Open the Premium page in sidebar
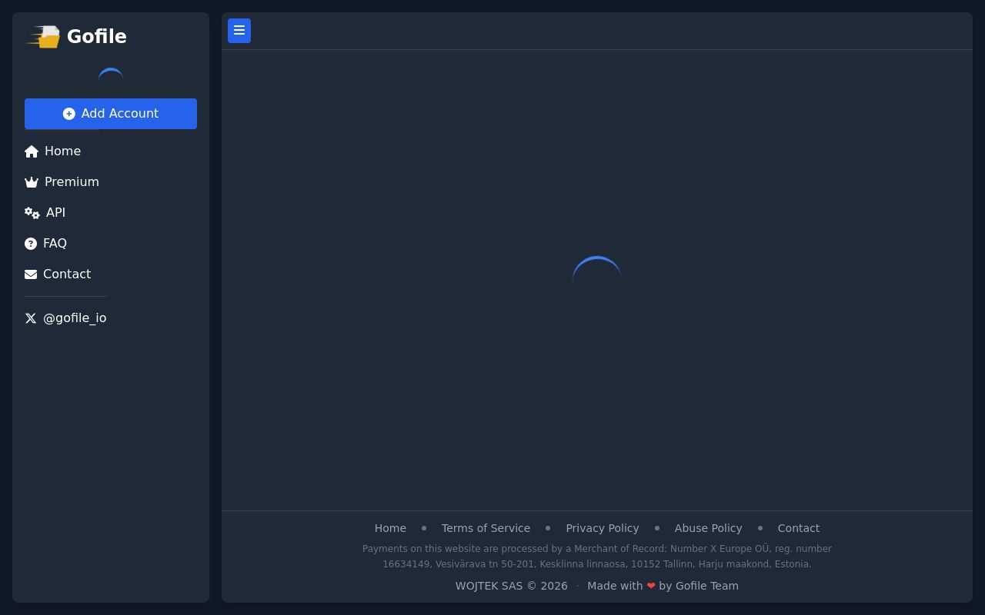985x615 pixels. pyautogui.click(x=62, y=182)
